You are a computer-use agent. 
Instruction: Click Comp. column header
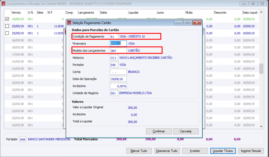point(70,12)
